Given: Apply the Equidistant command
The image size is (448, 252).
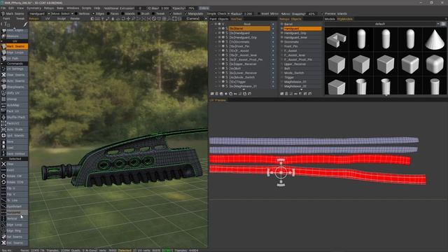Looking at the screenshot, I should (x=14, y=206).
